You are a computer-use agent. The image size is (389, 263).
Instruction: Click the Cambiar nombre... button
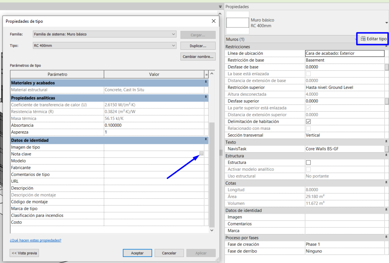click(x=198, y=57)
